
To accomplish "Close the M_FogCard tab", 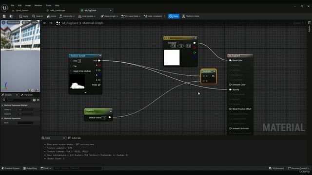I will pos(111,11).
